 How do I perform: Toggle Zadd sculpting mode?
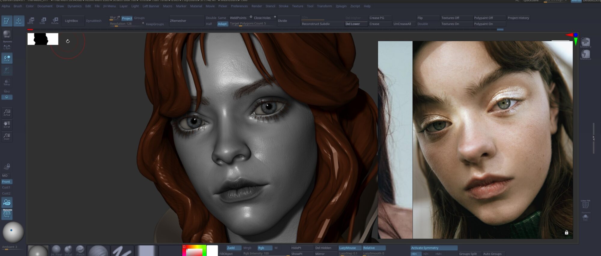click(x=233, y=248)
